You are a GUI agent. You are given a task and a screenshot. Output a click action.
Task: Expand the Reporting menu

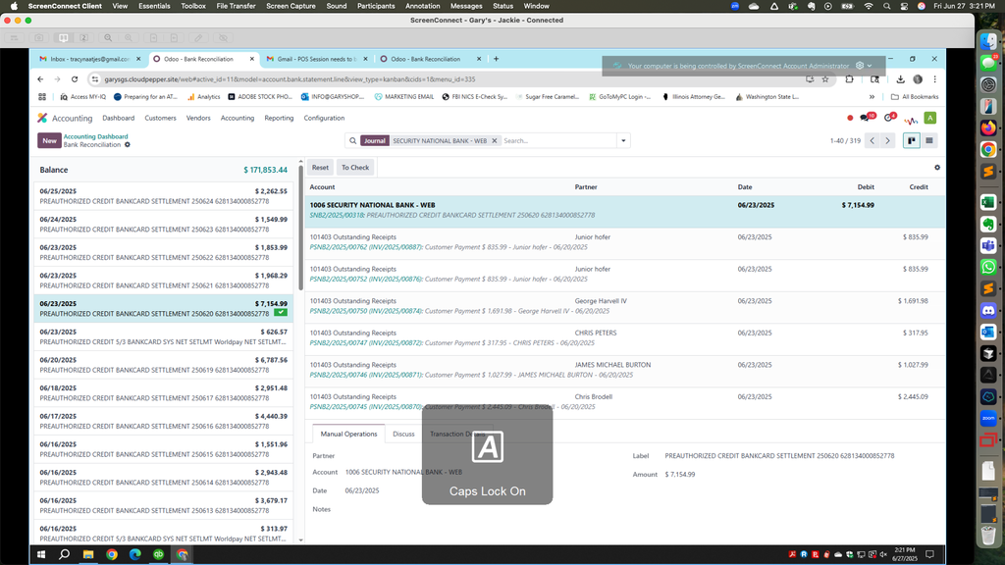(x=279, y=118)
